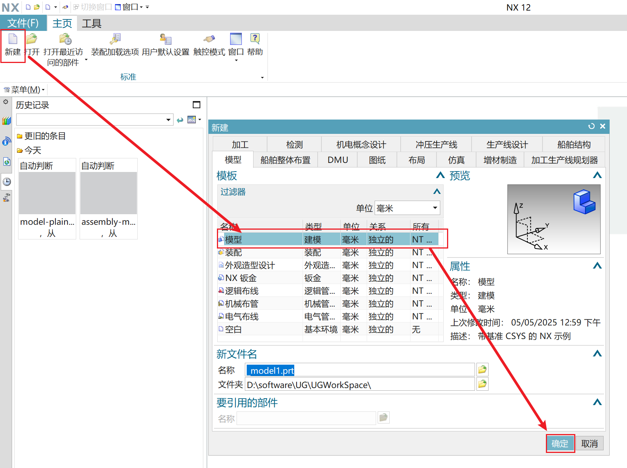Viewport: 627px width, 468px height.
Task: Select the 外观造型设计 template row
Action: [328, 265]
